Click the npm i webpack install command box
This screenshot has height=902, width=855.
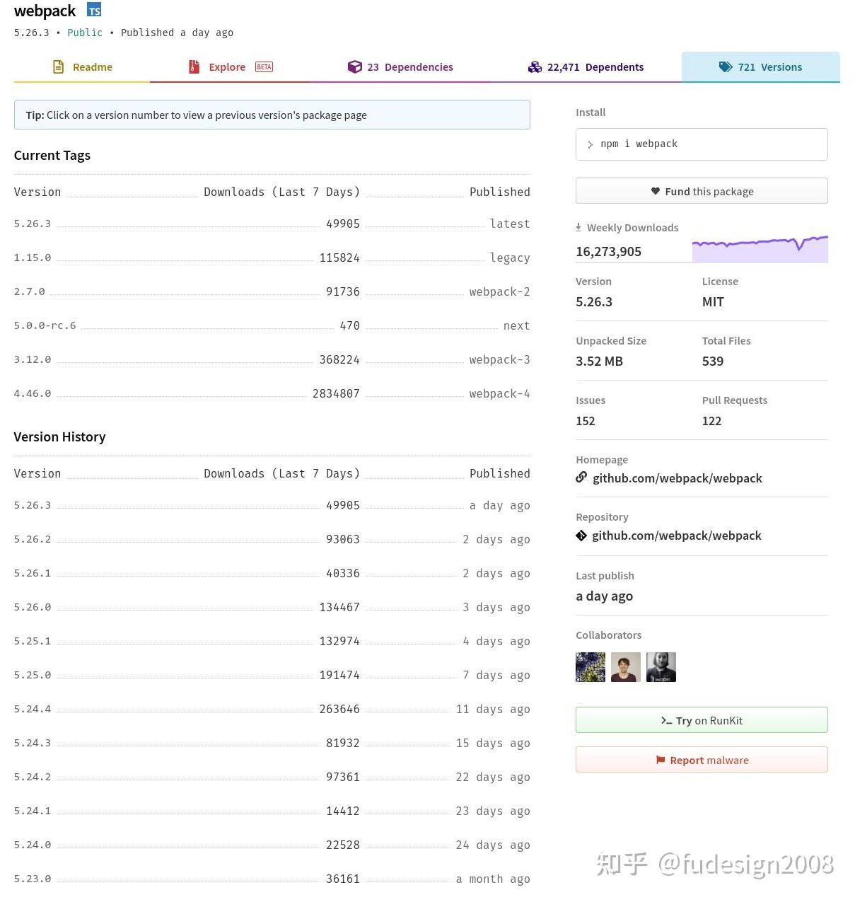(702, 144)
